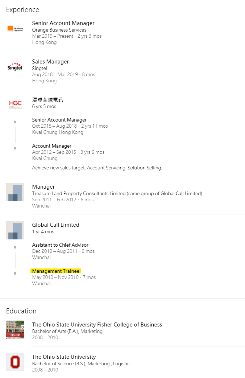Click the Education section heading
The height and width of the screenshot is (378, 245).
coord(21,311)
